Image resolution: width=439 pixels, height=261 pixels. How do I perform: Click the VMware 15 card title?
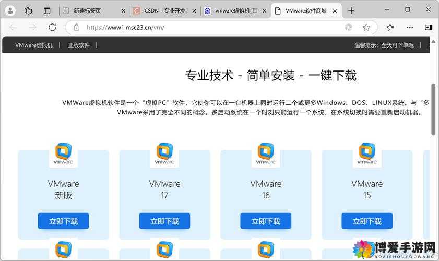pos(367,189)
